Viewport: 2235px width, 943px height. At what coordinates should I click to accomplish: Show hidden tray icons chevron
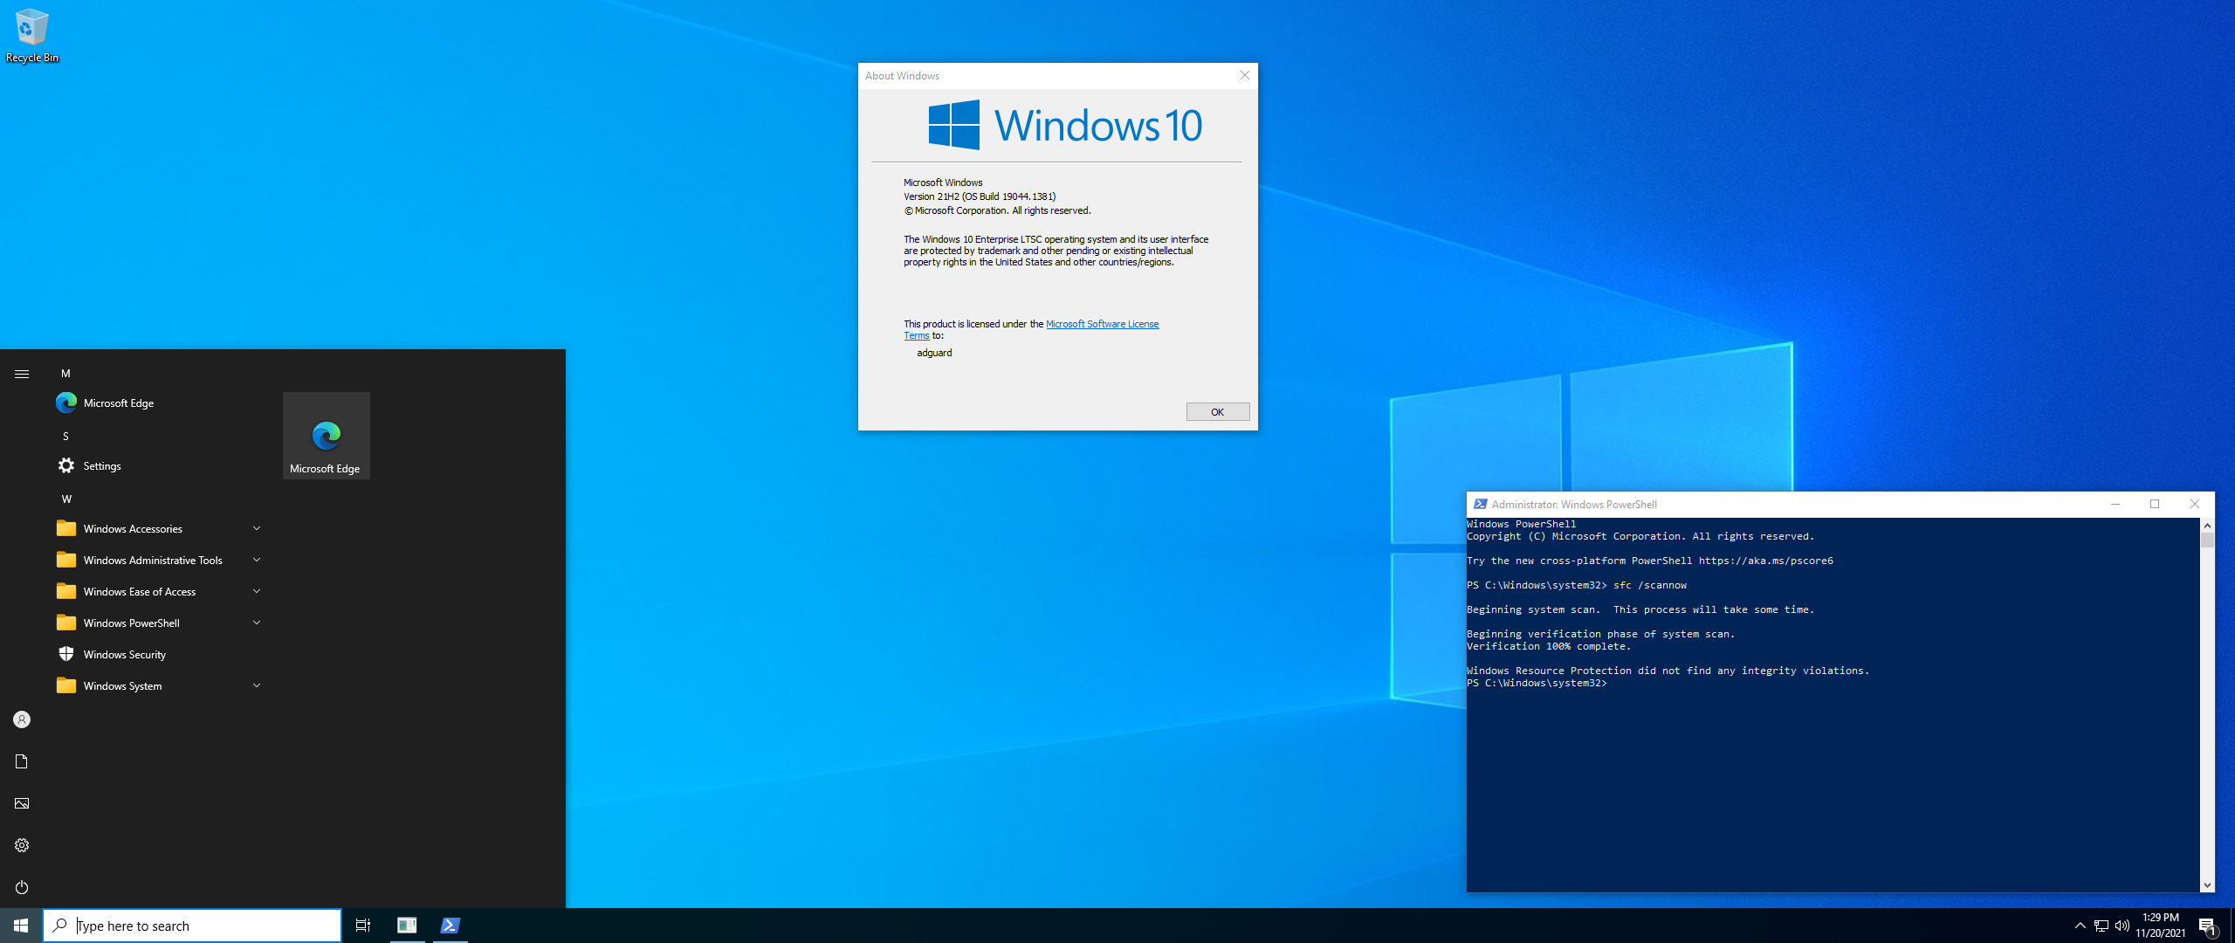coord(2080,926)
